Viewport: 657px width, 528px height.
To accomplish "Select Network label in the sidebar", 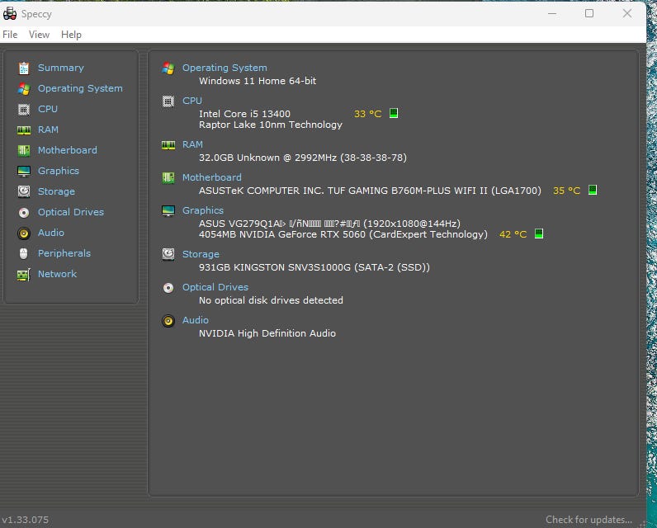I will point(58,274).
